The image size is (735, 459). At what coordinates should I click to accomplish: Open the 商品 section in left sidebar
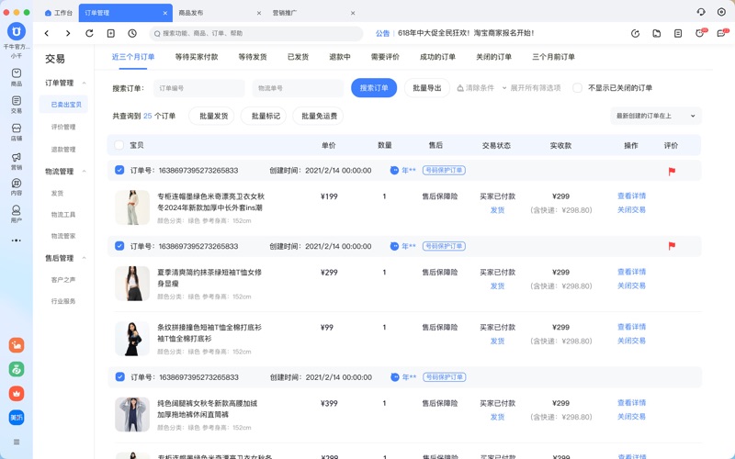(16, 77)
